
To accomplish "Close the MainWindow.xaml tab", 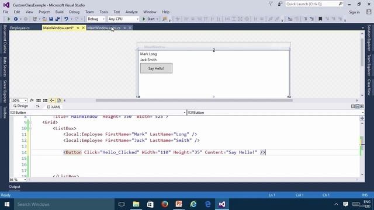I will point(83,28).
